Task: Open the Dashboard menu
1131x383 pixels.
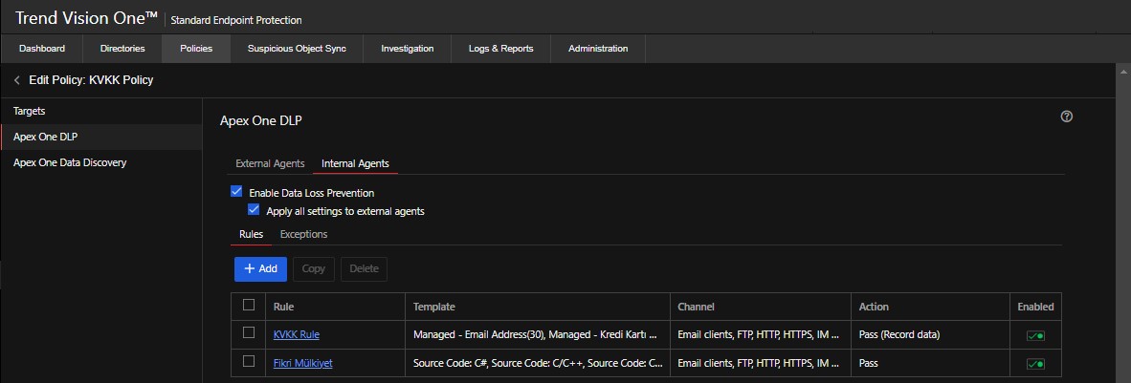Action: click(42, 49)
